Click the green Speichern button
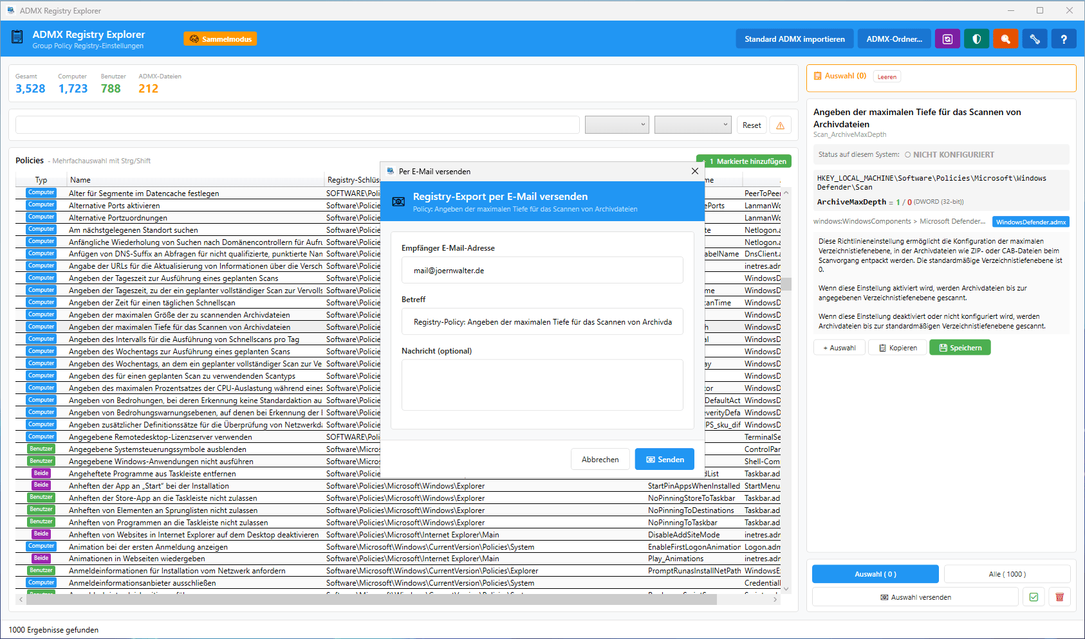This screenshot has height=639, width=1085. [x=960, y=348]
